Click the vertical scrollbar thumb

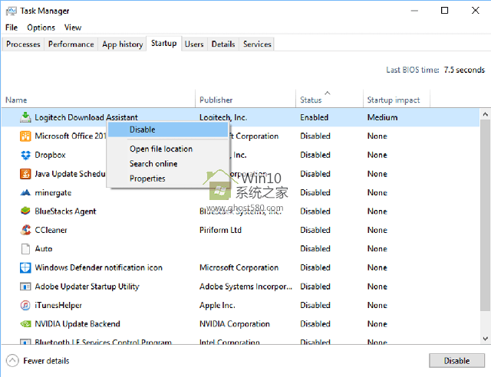click(485, 215)
